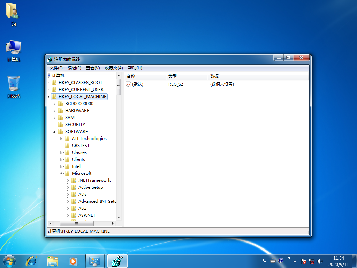Collapse the SOFTWARE key
Screen dimensions: 357x268
(x=55, y=132)
